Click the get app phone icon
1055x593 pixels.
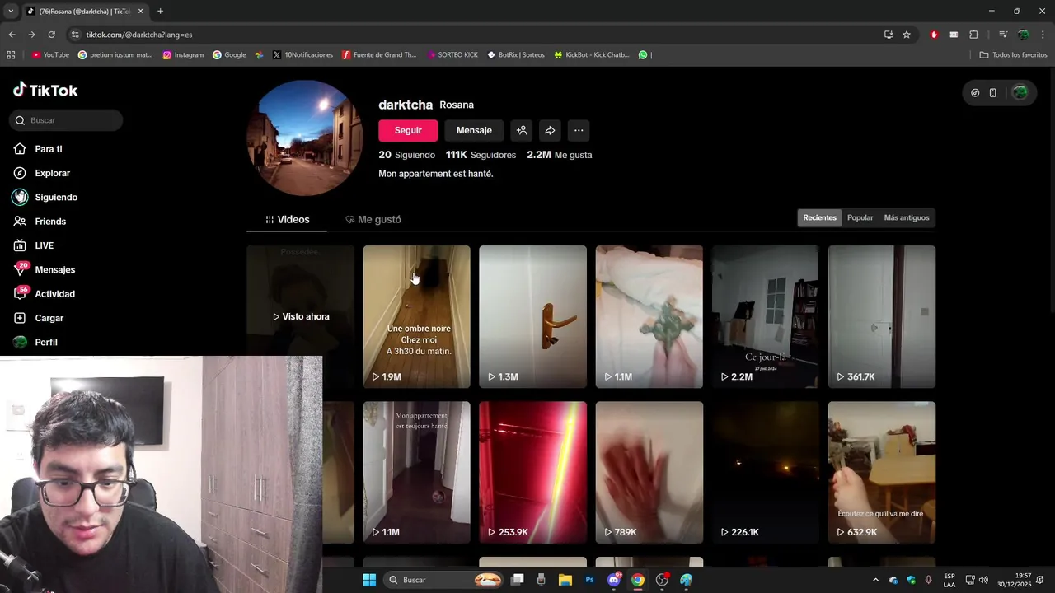(993, 92)
